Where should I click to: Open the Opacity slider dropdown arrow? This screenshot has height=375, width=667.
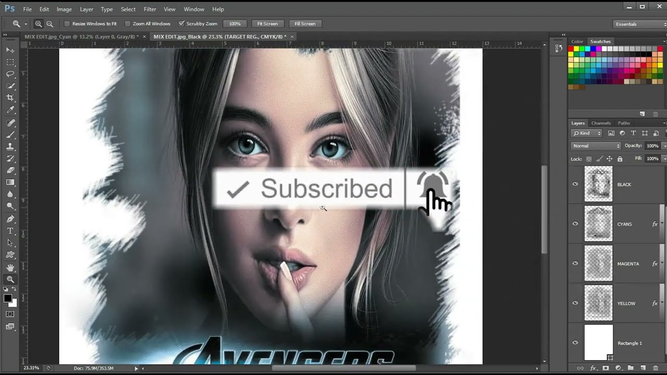tap(665, 146)
